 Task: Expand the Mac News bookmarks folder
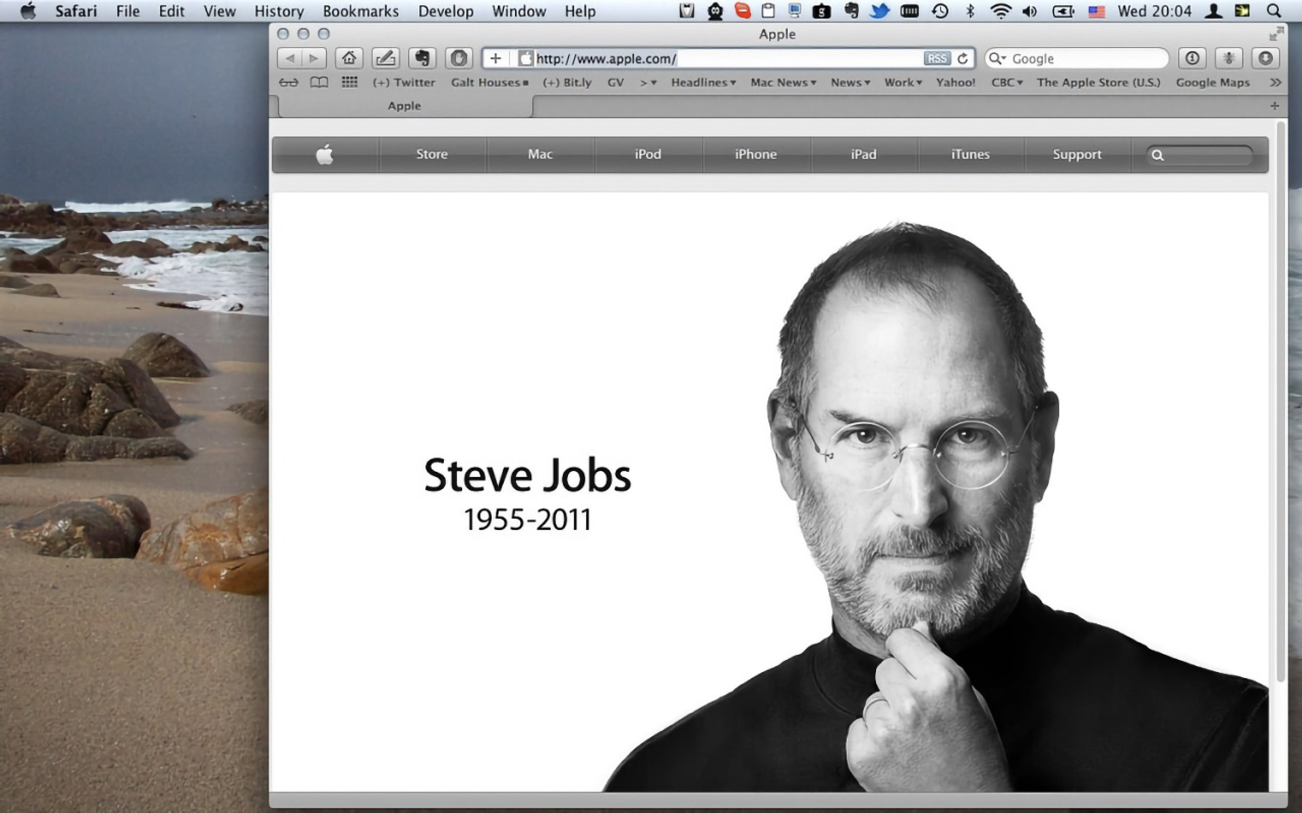pyautogui.click(x=783, y=83)
